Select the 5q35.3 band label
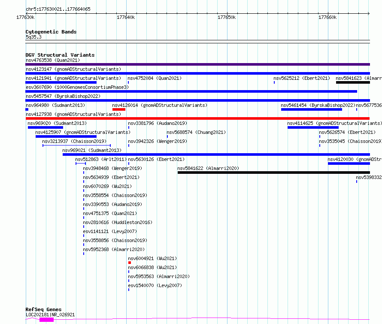The width and height of the screenshot is (382, 324). [33, 37]
